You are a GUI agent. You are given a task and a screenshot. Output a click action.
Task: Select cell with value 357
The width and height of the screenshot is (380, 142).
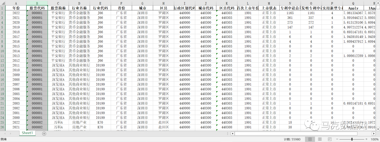pyautogui.click(x=311, y=18)
